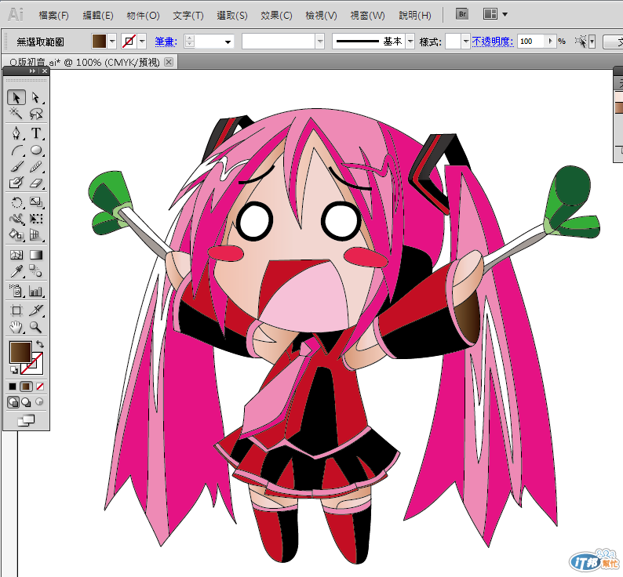This screenshot has width=623, height=577.
Task: Select the Pen tool
Action: tap(16, 133)
